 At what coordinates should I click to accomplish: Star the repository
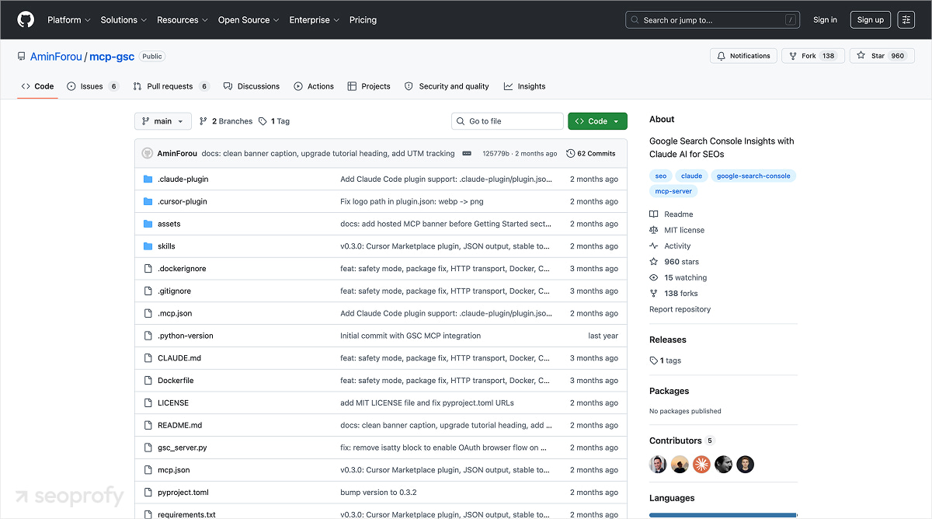[x=881, y=56]
